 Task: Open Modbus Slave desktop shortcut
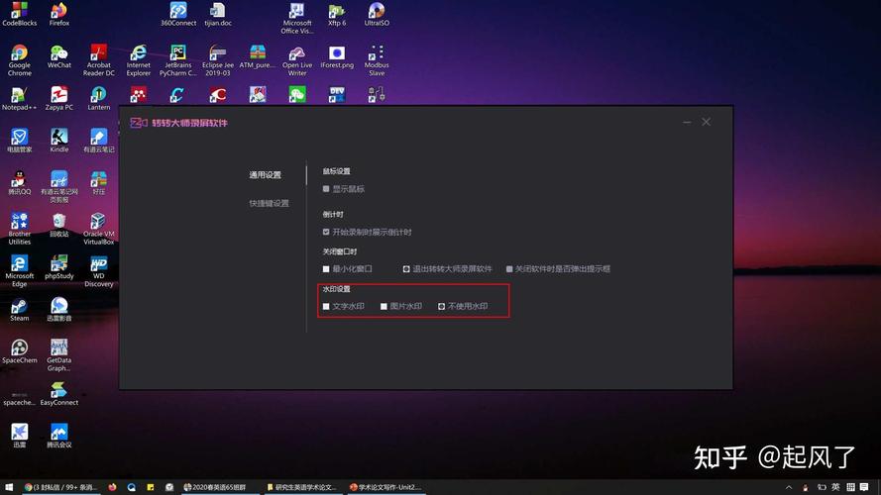point(377,60)
